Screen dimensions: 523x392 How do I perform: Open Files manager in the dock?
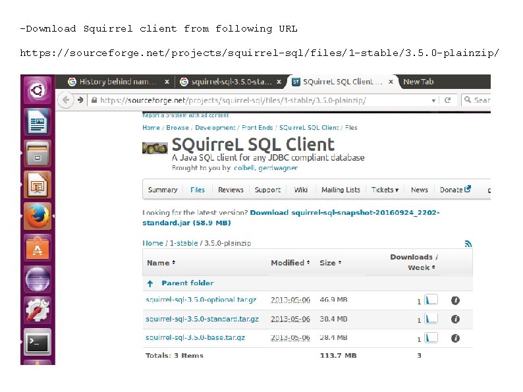[38, 153]
